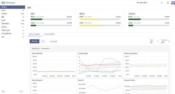
Task: Click the 메모리 사용 중 progress bar
Action: [100, 25]
